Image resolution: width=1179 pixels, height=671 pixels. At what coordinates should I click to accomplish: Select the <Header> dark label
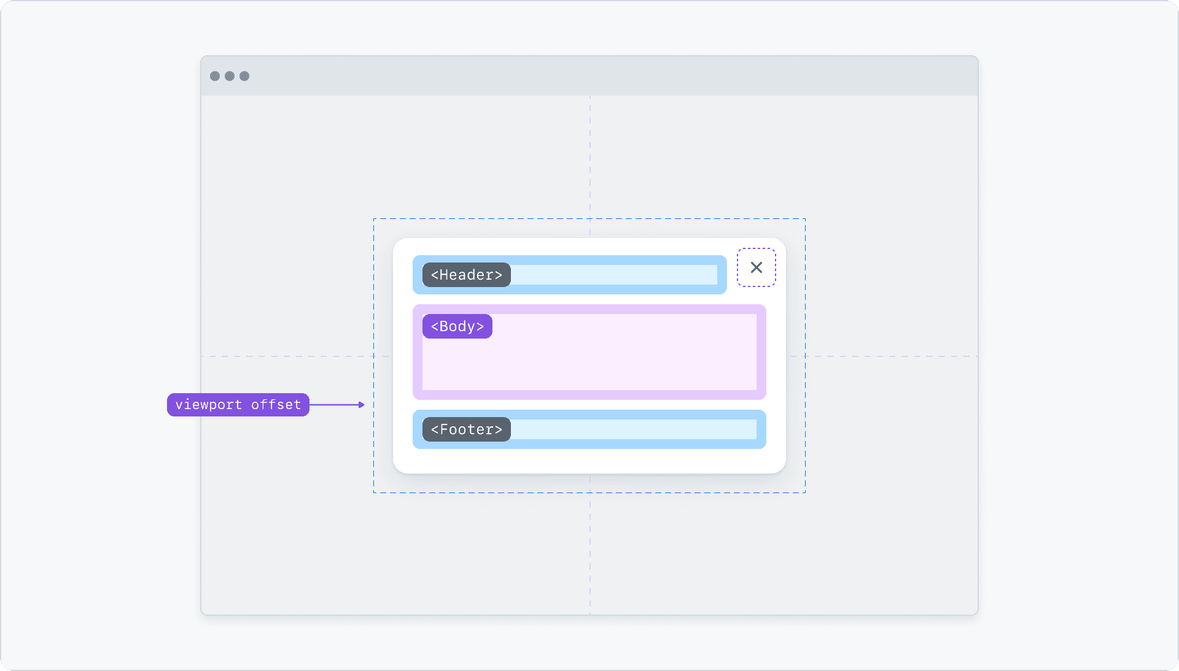point(466,275)
